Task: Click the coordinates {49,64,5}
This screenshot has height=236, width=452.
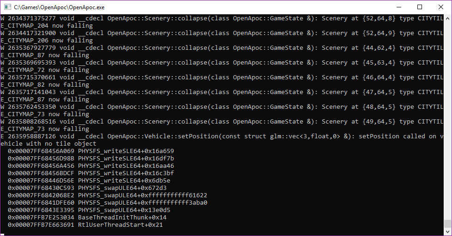Action: pyautogui.click(x=379, y=121)
